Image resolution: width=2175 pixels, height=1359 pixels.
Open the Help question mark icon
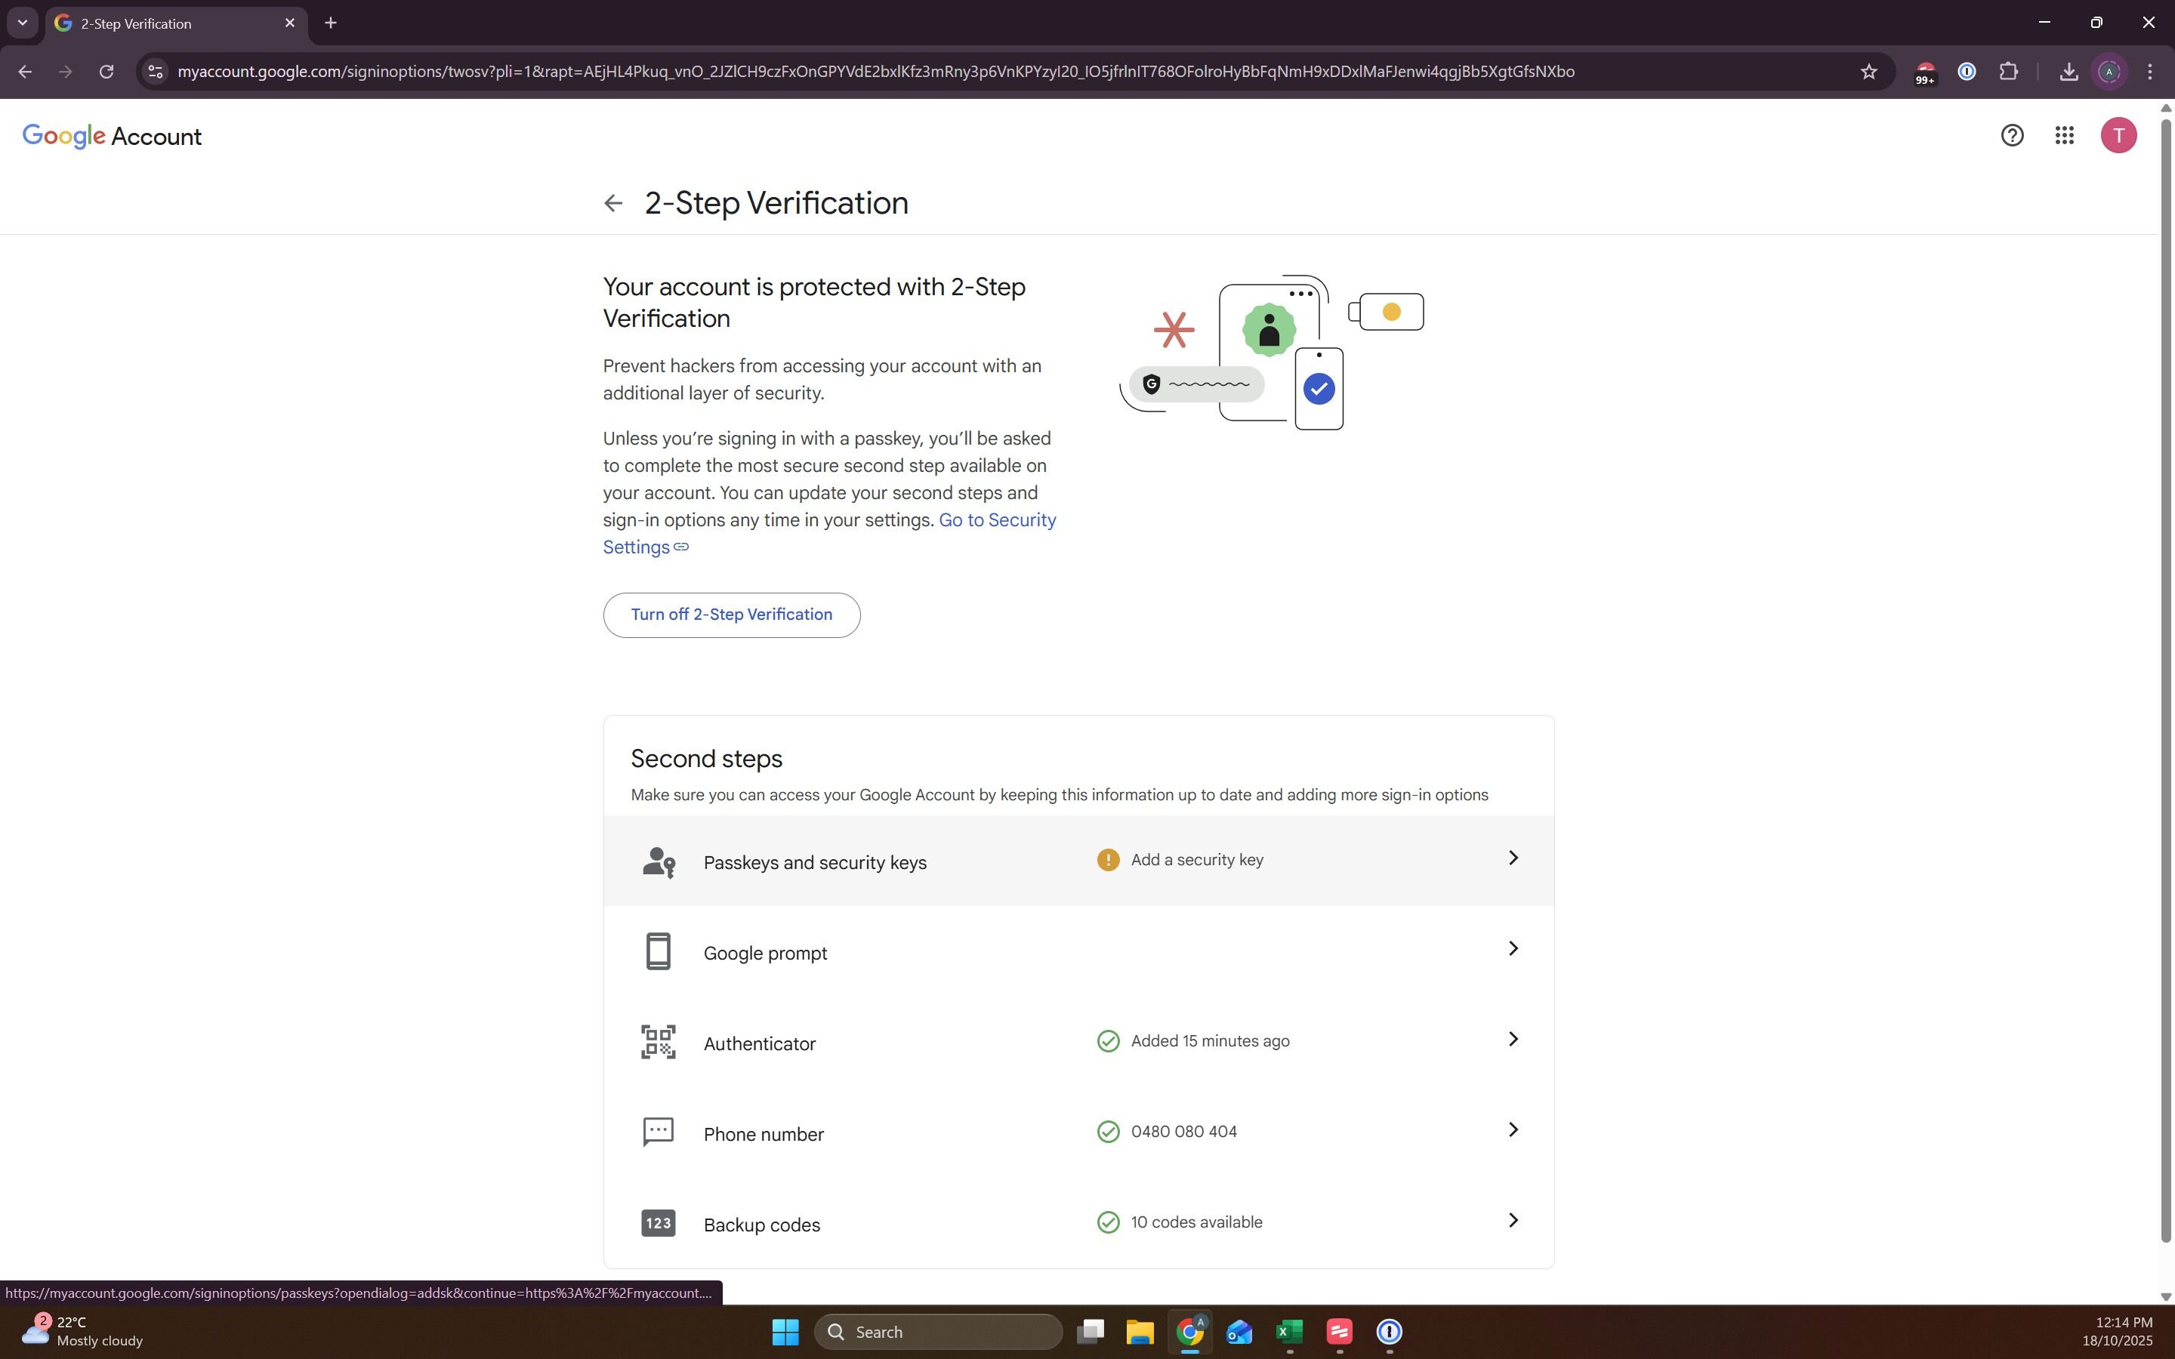[x=2011, y=136]
